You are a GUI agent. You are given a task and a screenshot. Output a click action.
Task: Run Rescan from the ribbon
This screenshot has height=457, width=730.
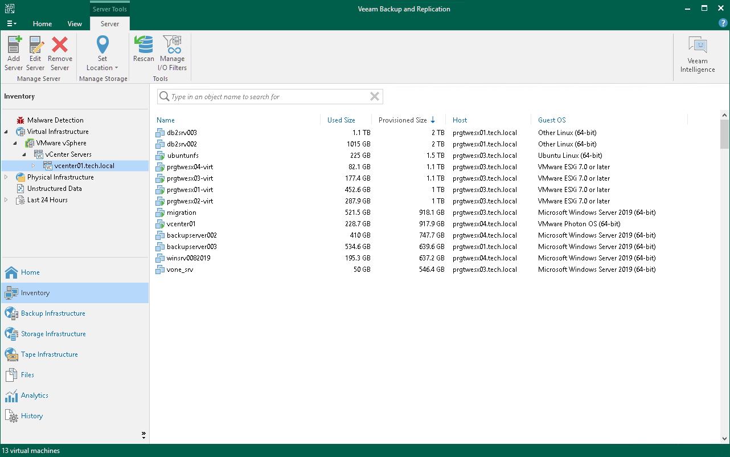click(x=143, y=46)
